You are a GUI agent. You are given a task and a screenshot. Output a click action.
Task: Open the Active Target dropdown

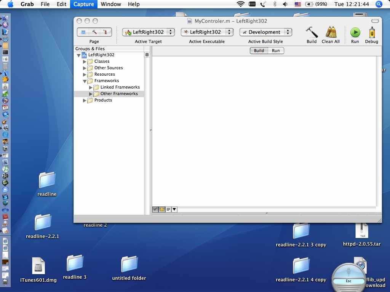click(x=149, y=32)
